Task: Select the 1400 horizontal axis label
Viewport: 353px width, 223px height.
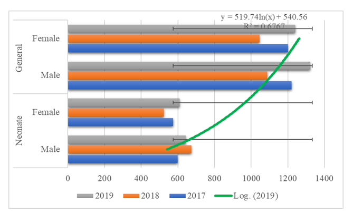Action: point(324,179)
